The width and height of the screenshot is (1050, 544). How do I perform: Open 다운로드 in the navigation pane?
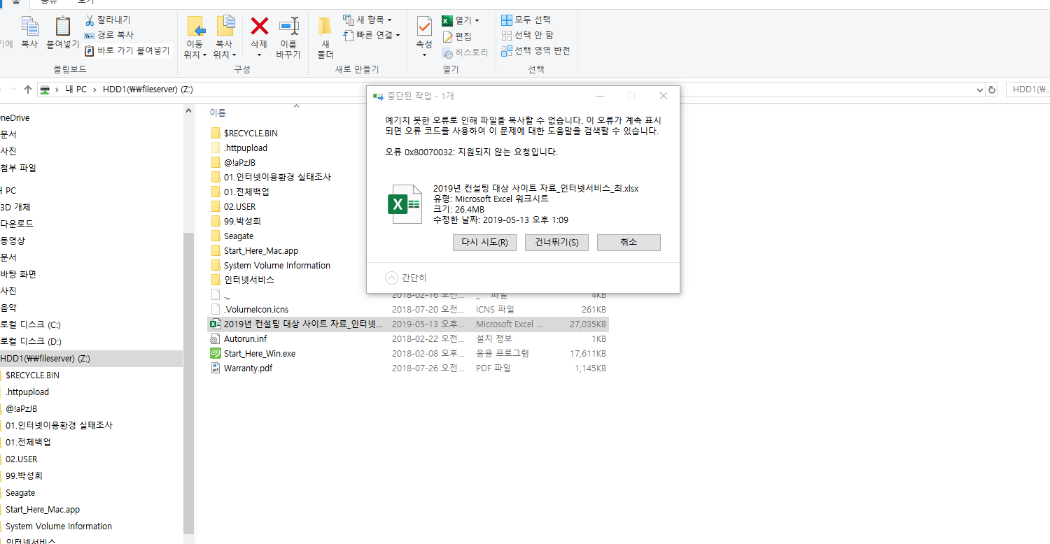(17, 224)
